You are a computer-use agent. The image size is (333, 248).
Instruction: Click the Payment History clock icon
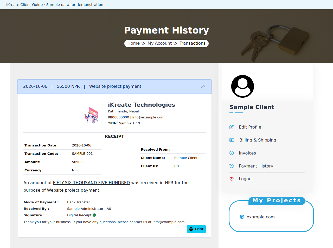click(232, 166)
